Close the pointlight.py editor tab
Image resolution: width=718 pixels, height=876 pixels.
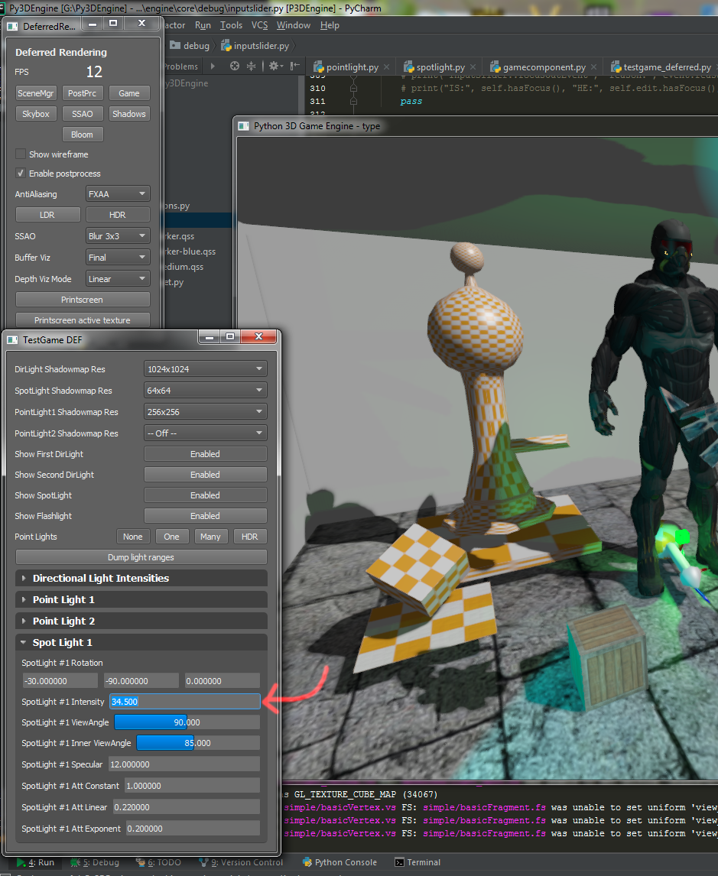click(x=387, y=67)
